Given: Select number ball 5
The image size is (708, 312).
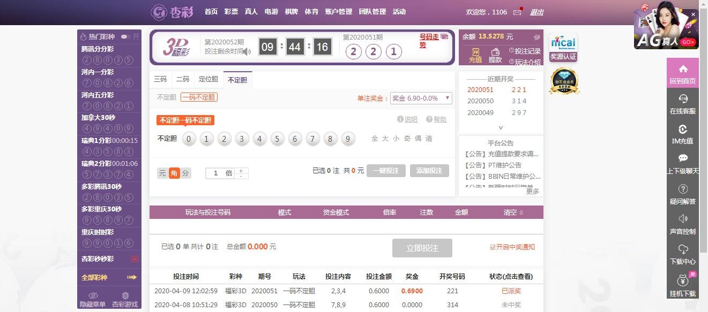Looking at the screenshot, I should point(277,139).
